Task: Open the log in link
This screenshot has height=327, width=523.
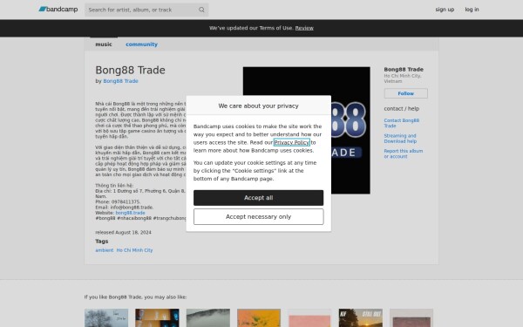Action: coord(472,10)
